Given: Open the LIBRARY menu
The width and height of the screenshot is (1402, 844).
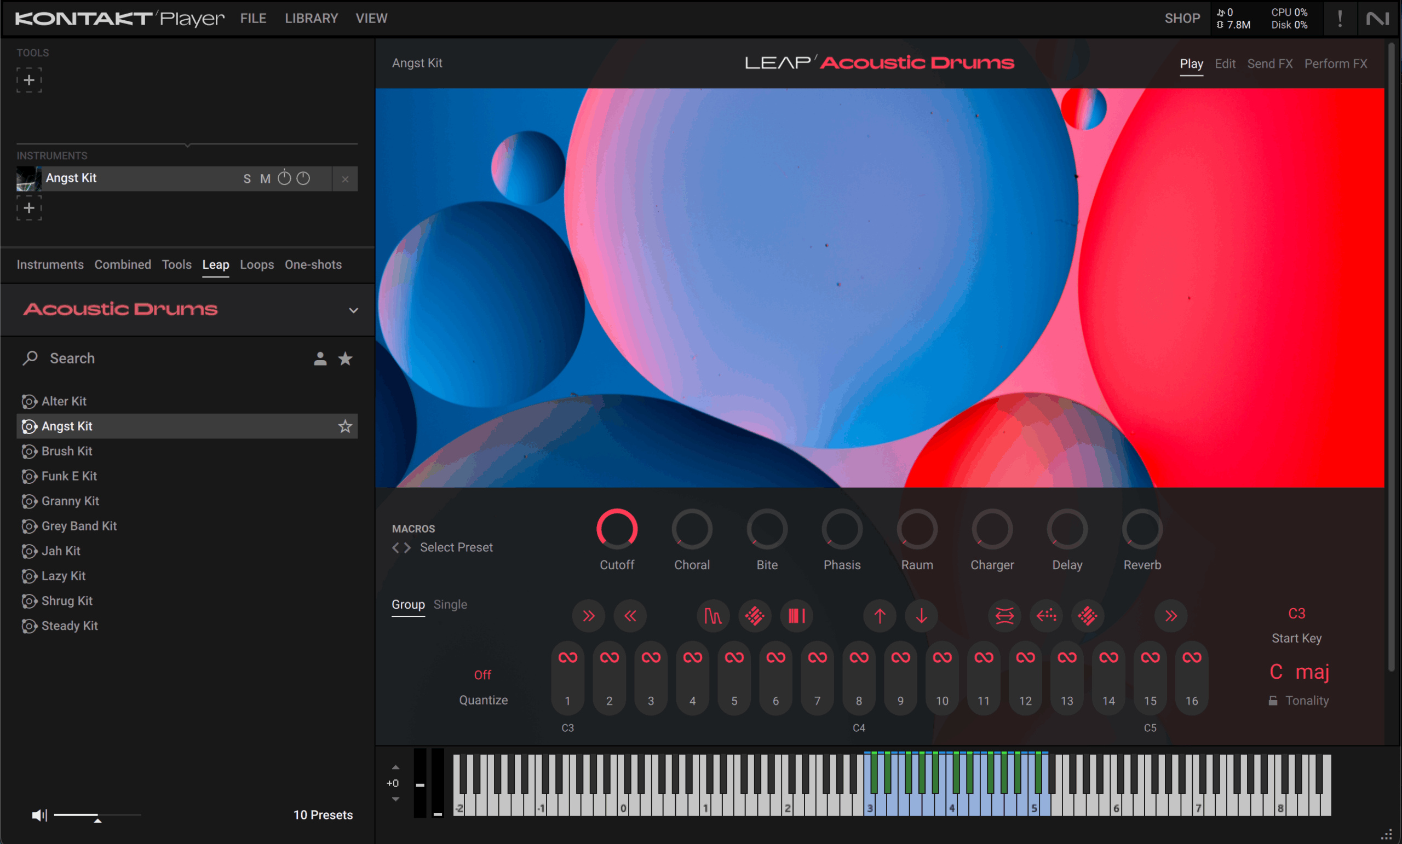Looking at the screenshot, I should (x=311, y=18).
